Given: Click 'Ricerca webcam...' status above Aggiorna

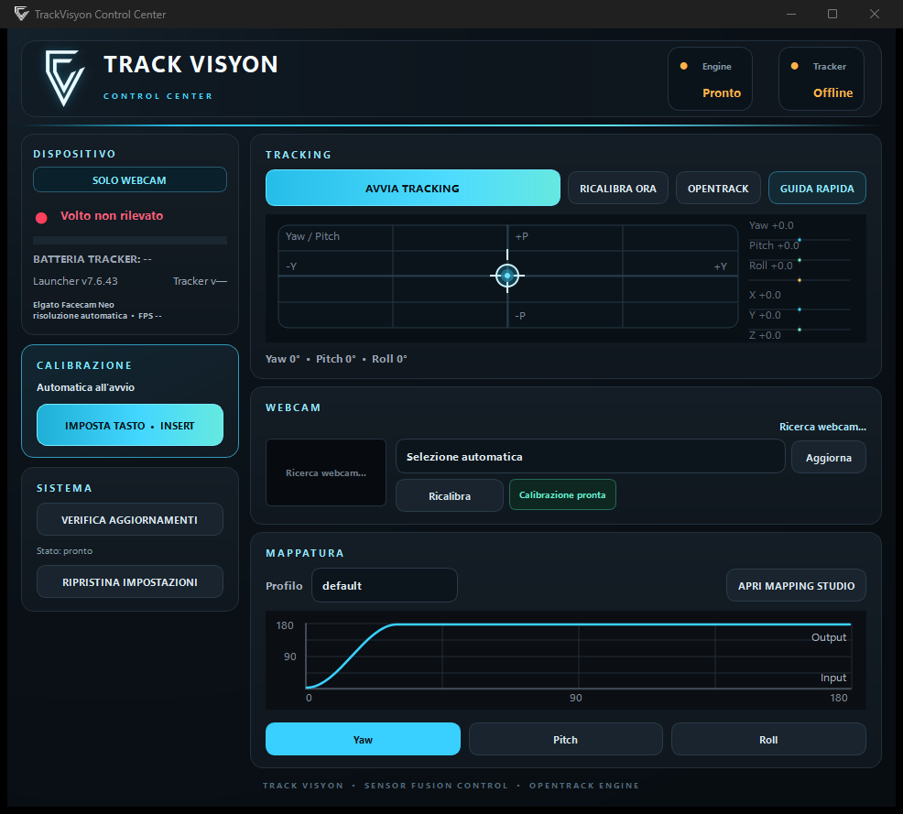Looking at the screenshot, I should (x=822, y=427).
